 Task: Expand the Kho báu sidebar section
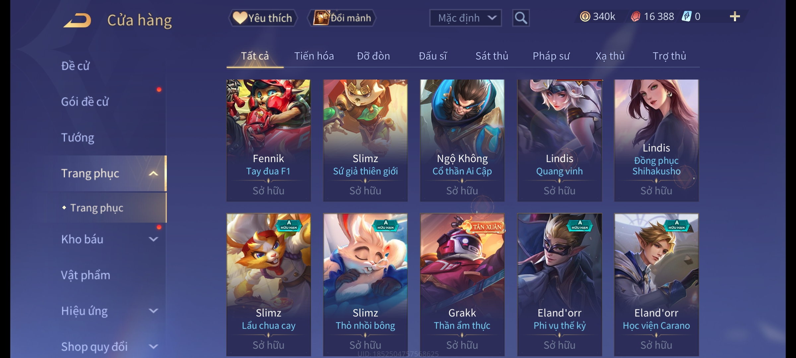tap(153, 239)
